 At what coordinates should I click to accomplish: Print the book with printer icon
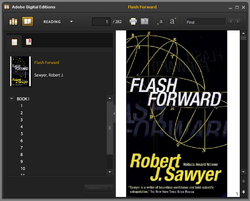click(x=133, y=21)
